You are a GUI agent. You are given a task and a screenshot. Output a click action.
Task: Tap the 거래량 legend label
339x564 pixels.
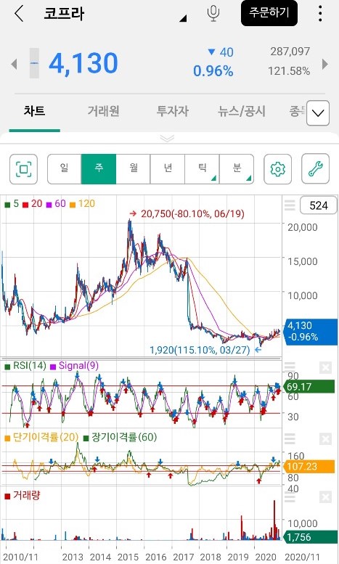pos(27,495)
